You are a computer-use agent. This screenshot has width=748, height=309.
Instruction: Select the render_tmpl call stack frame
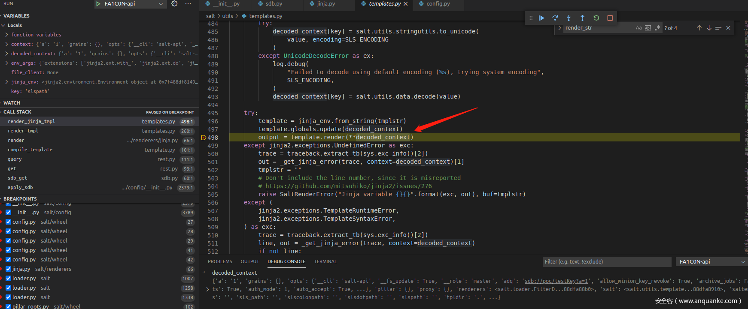tap(23, 131)
